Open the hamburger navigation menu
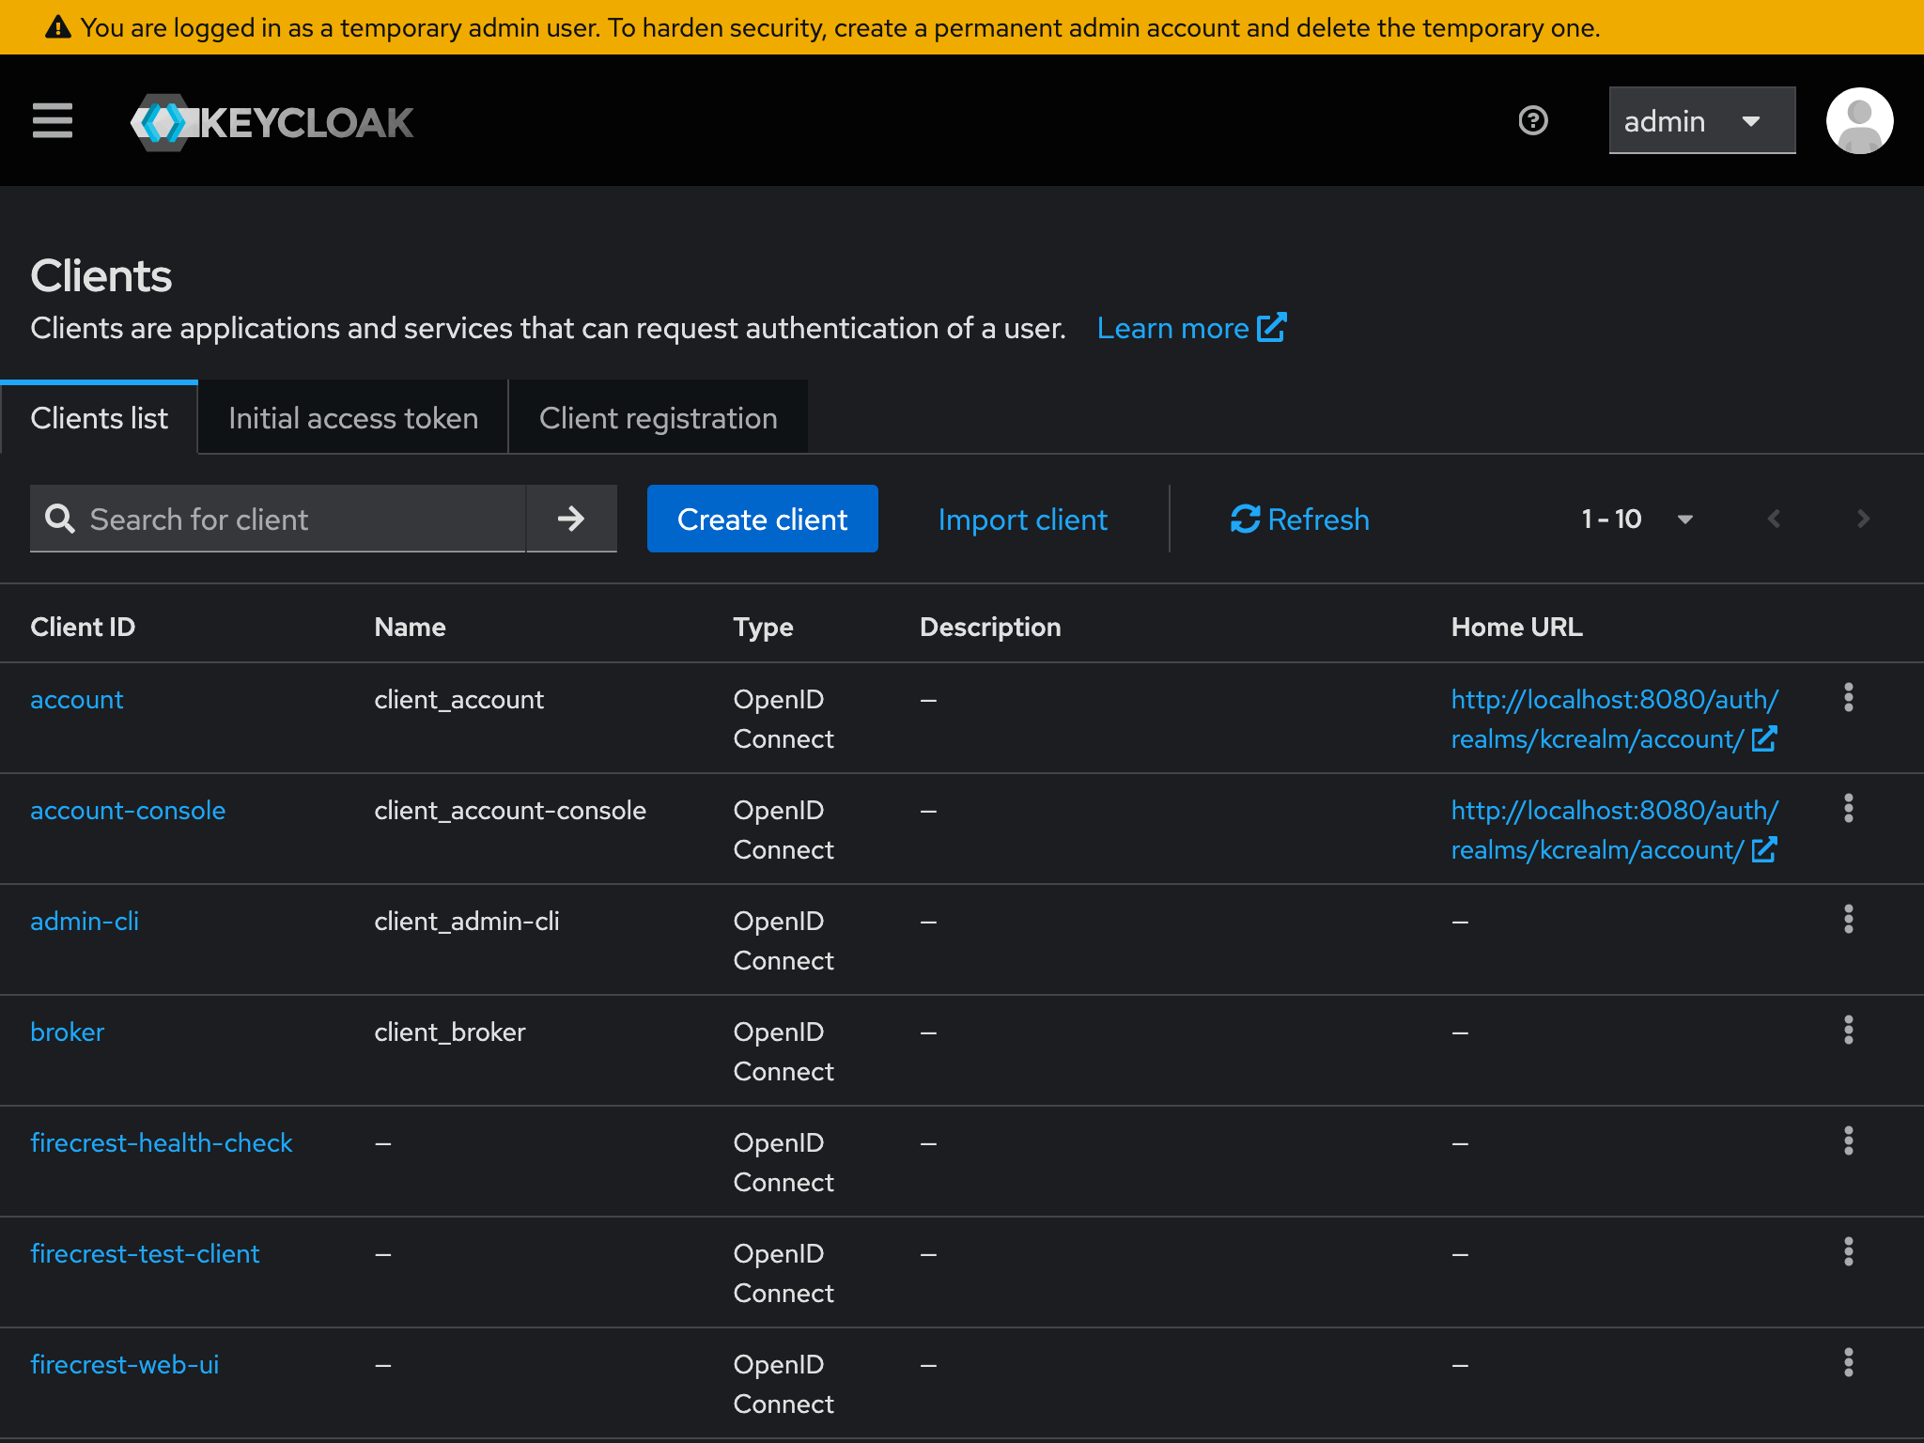 53,120
